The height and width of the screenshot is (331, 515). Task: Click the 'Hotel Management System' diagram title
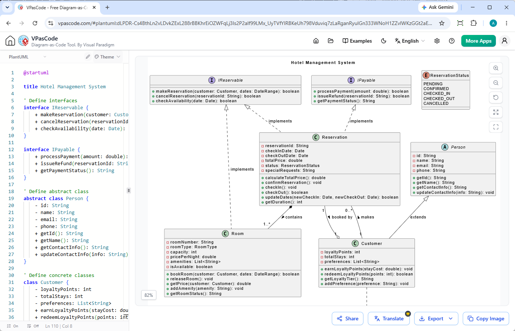click(x=323, y=63)
